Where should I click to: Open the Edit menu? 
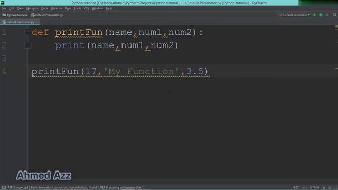tap(12, 8)
